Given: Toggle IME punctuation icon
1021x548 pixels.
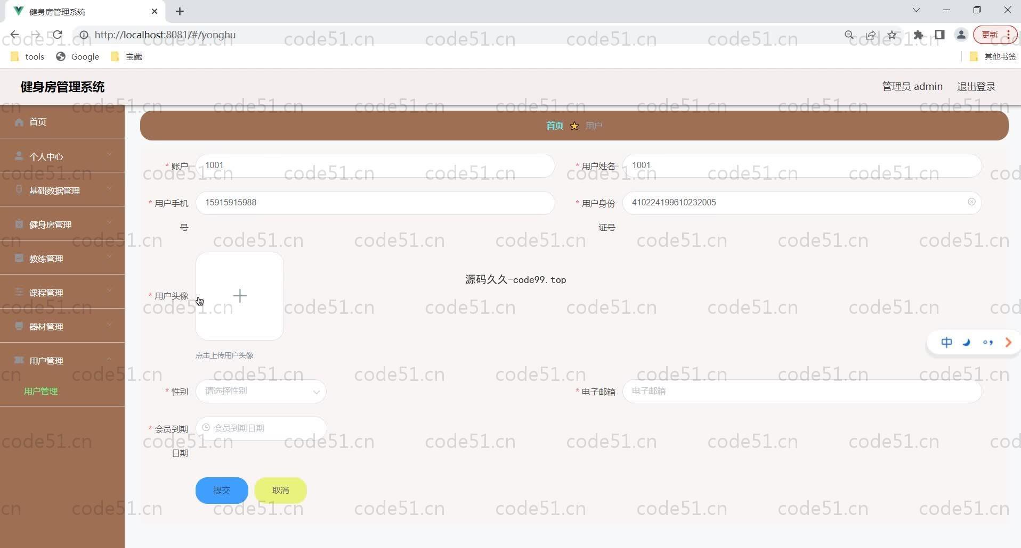Looking at the screenshot, I should (x=987, y=343).
